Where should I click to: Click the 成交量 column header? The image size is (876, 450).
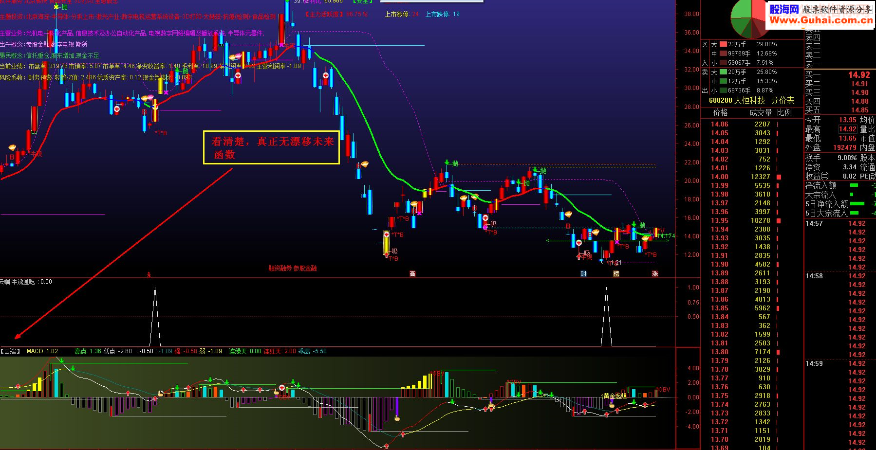(761, 113)
